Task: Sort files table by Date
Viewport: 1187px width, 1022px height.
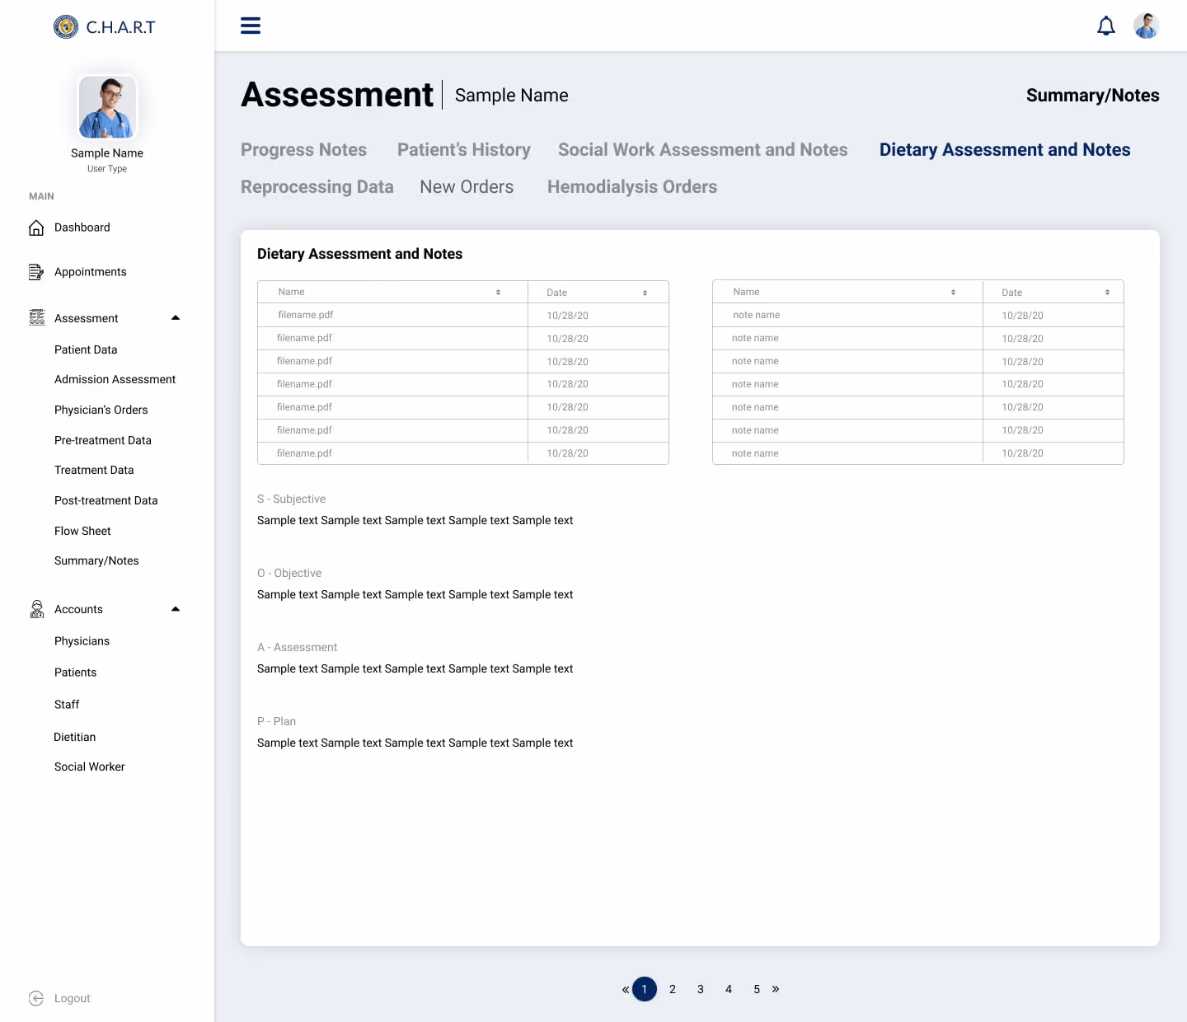Action: (x=645, y=293)
